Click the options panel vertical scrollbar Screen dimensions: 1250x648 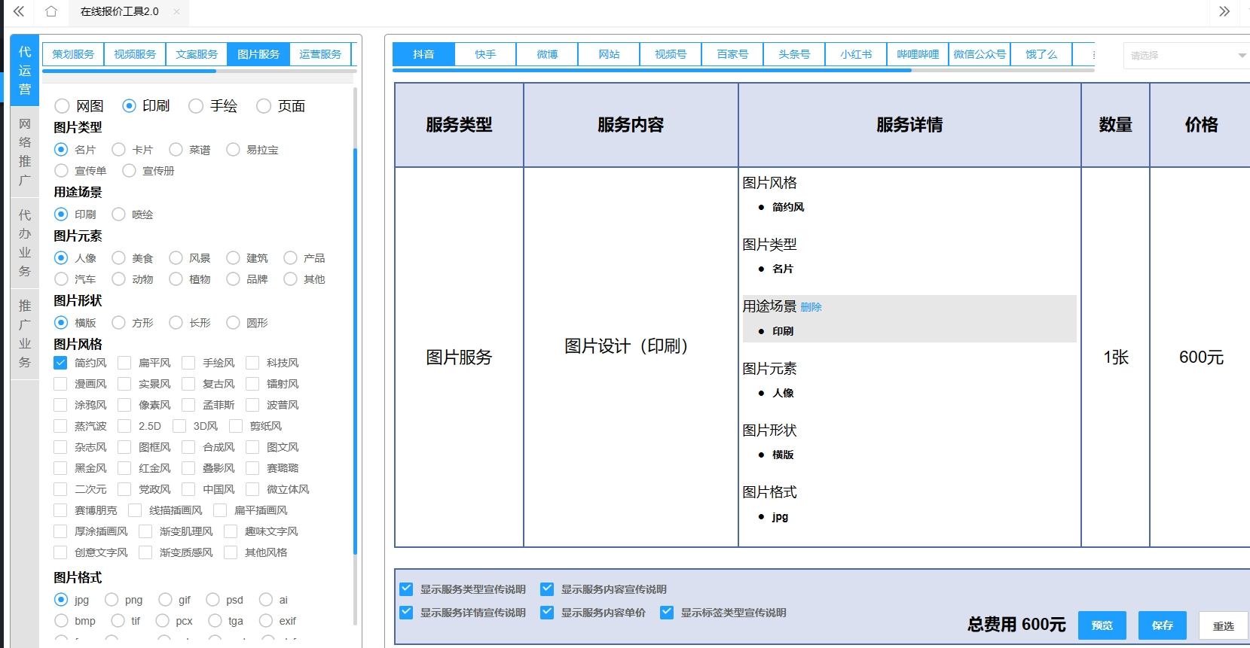(x=355, y=351)
